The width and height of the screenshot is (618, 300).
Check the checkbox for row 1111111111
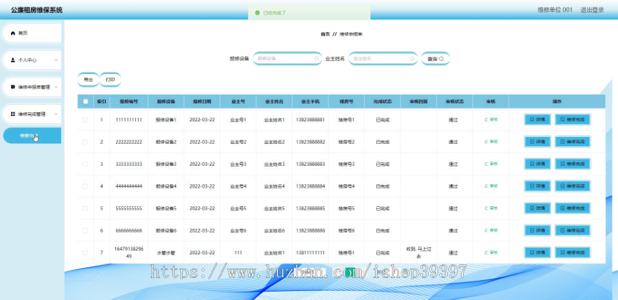[85, 120]
